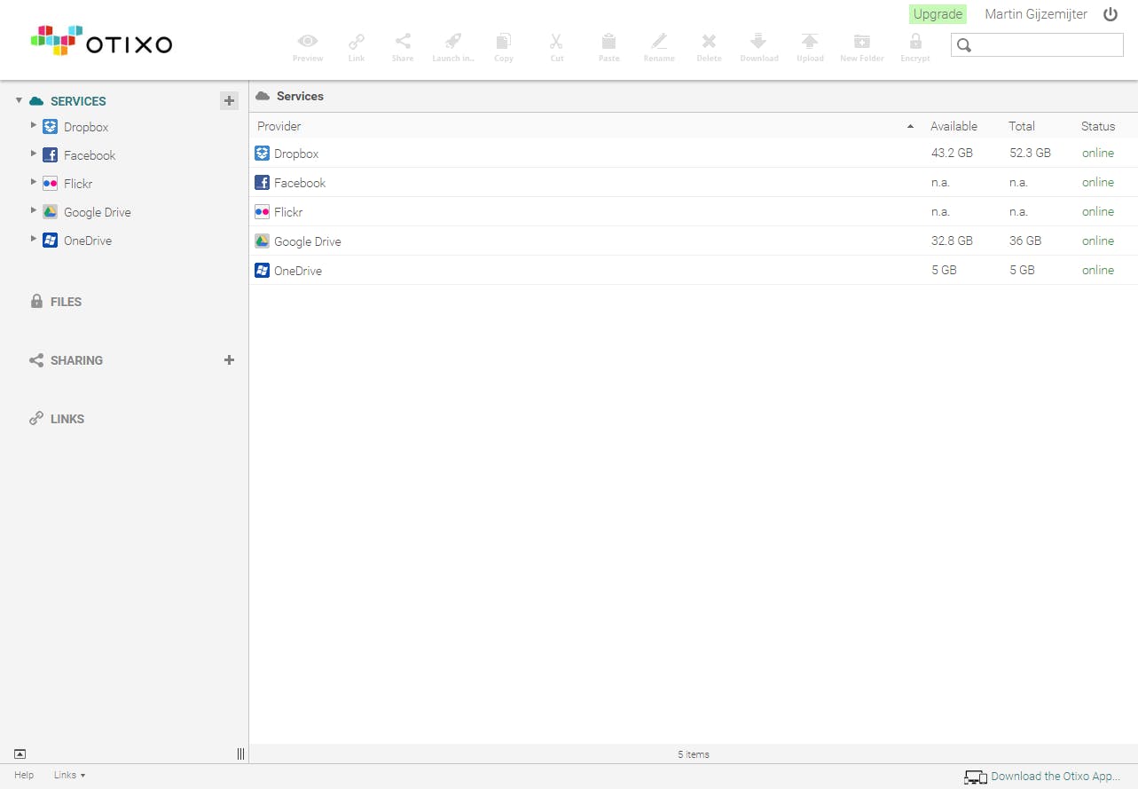This screenshot has height=789, width=1138.
Task: Click the Copy toolbar icon
Action: click(x=504, y=41)
